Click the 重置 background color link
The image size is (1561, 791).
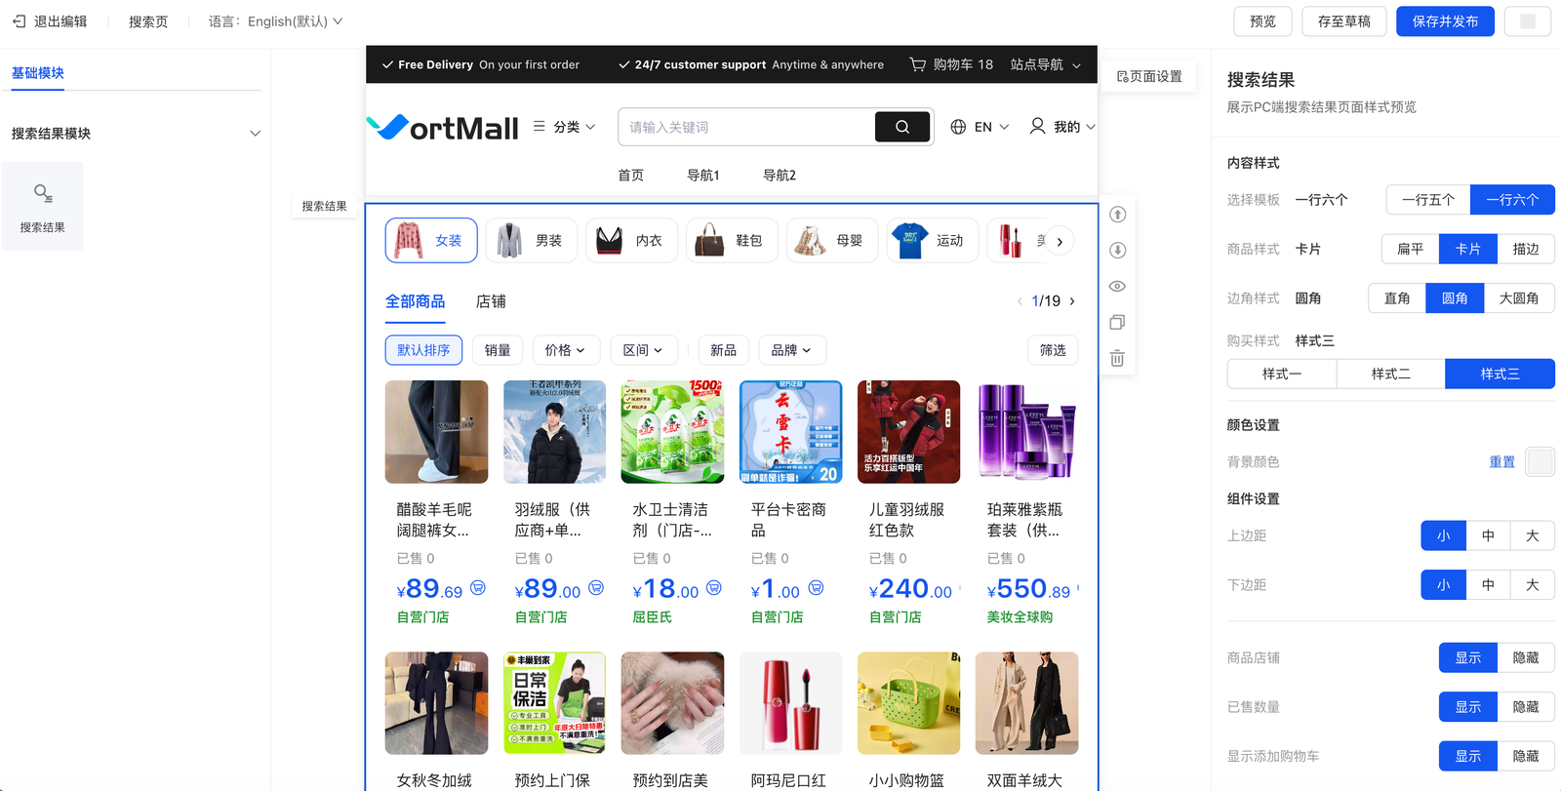1501,462
